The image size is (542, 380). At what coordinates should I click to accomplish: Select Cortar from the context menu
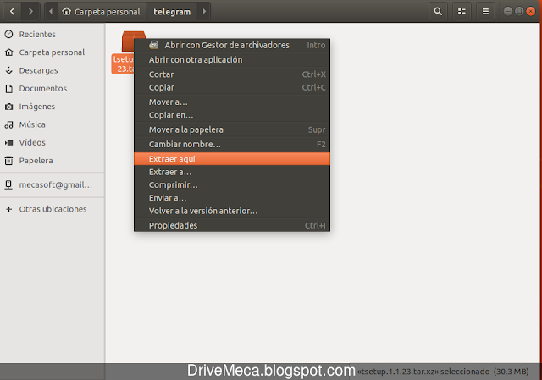pyautogui.click(x=232, y=74)
